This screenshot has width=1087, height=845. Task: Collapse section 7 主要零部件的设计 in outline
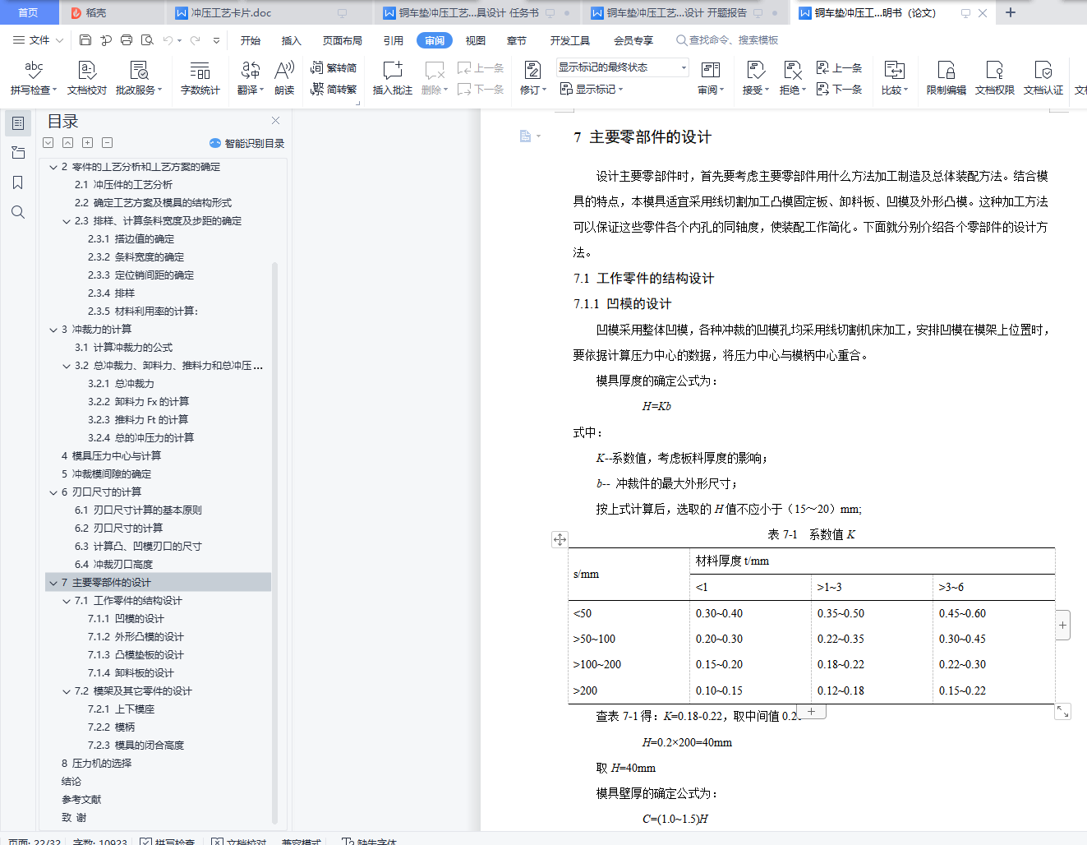click(53, 583)
